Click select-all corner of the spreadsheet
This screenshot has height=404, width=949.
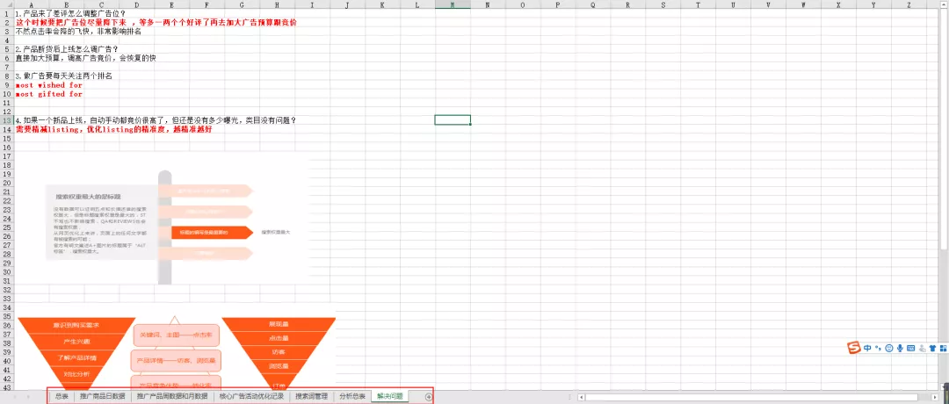click(x=7, y=5)
